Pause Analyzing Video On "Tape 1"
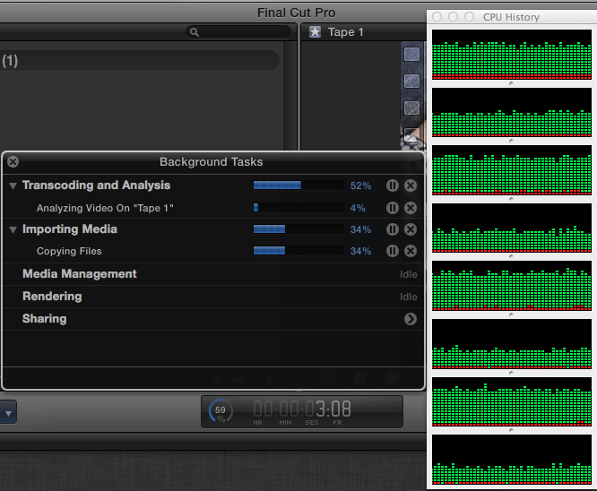 [x=393, y=208]
